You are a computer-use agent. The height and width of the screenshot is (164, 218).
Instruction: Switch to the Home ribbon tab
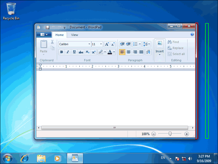[x=60, y=35]
